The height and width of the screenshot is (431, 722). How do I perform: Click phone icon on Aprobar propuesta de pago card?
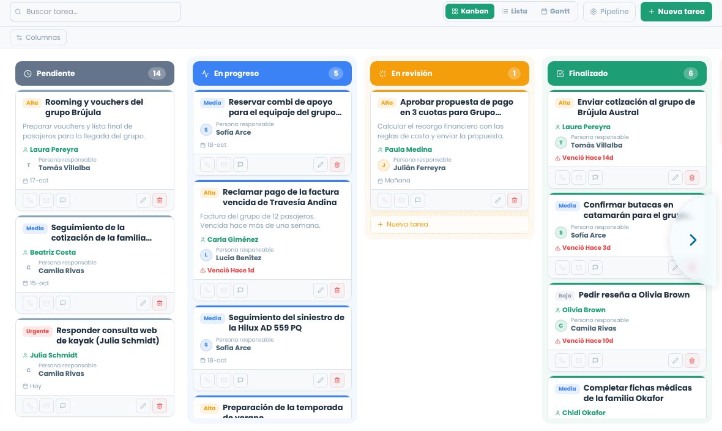coord(384,200)
